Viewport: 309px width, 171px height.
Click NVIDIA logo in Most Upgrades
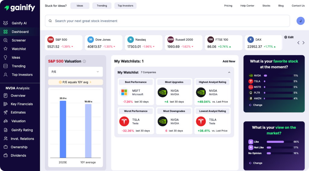point(163,92)
